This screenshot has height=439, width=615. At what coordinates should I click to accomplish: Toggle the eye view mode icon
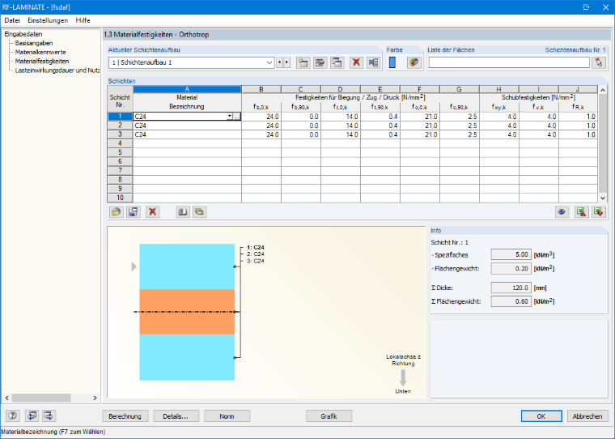(562, 212)
